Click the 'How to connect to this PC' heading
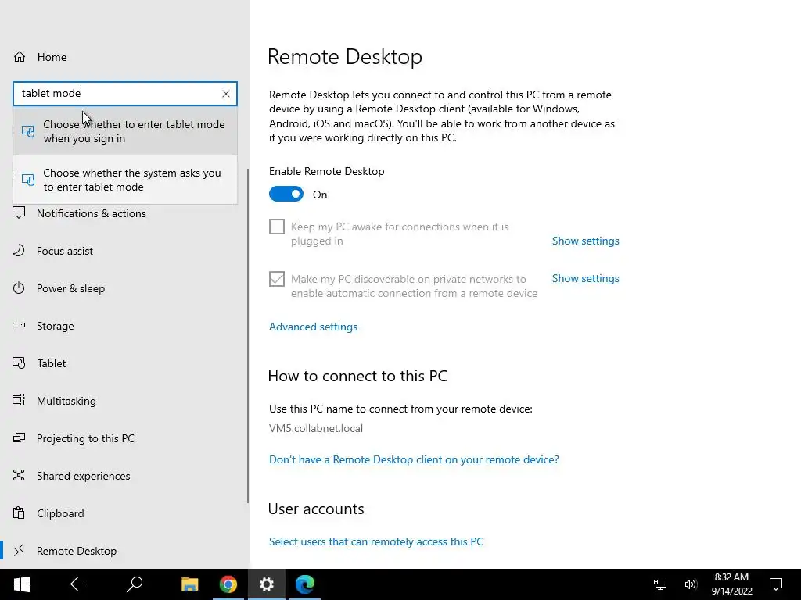801x600 pixels. [357, 376]
